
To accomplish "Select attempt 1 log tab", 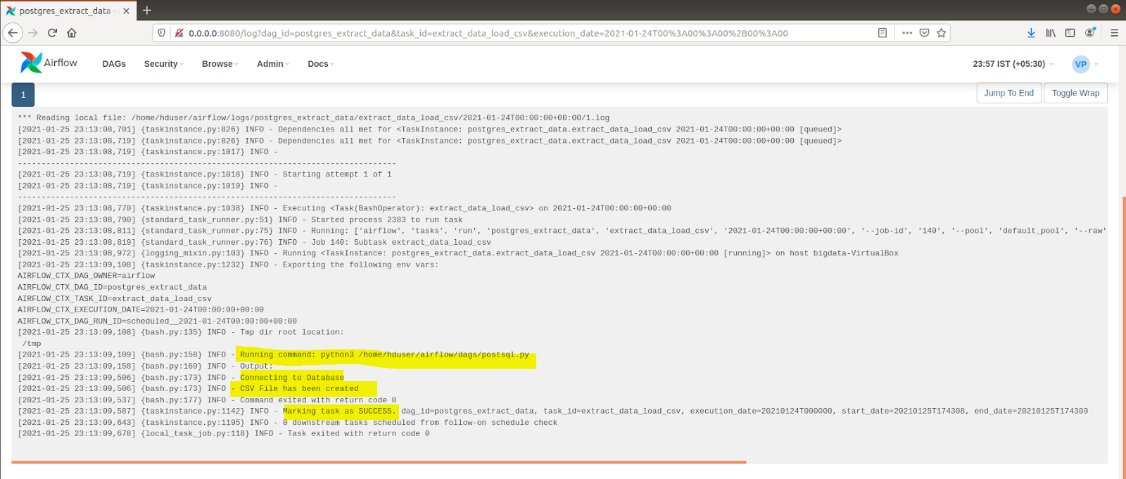I will pyautogui.click(x=23, y=94).
